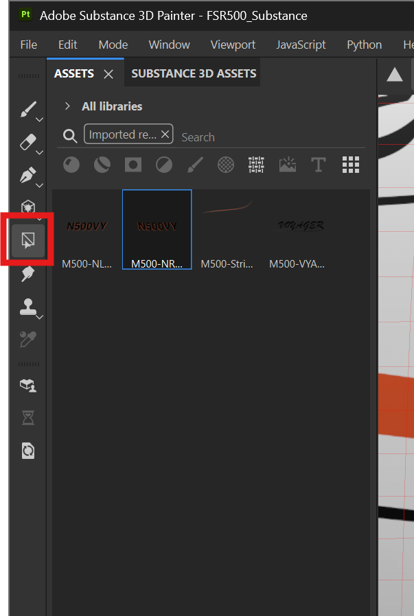Click the All libraries label
414x616 pixels.
coord(112,106)
